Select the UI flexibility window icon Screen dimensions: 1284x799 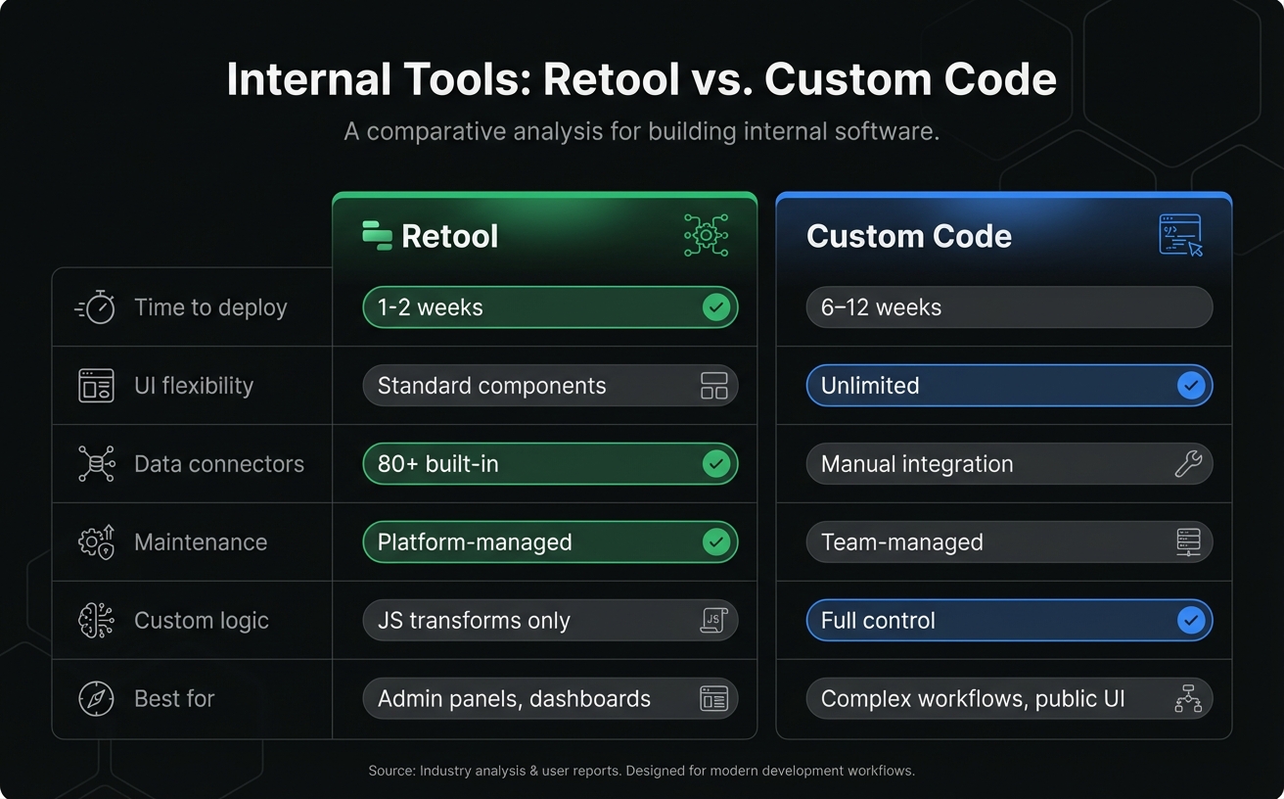95,385
